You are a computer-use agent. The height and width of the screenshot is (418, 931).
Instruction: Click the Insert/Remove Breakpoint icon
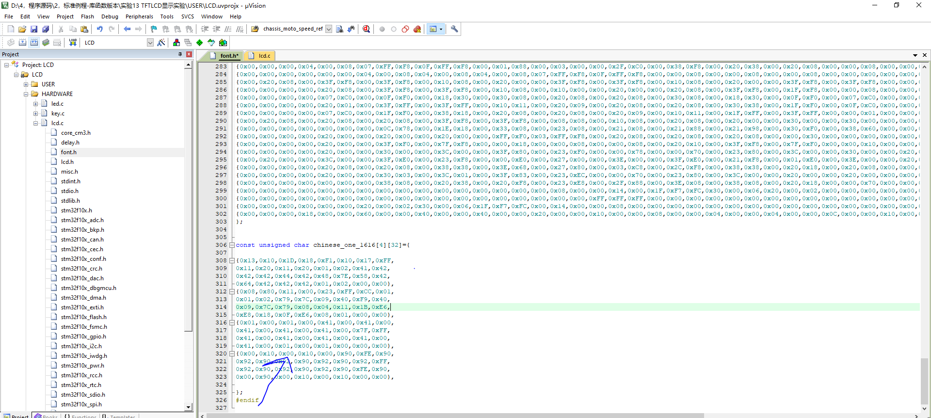coord(382,29)
